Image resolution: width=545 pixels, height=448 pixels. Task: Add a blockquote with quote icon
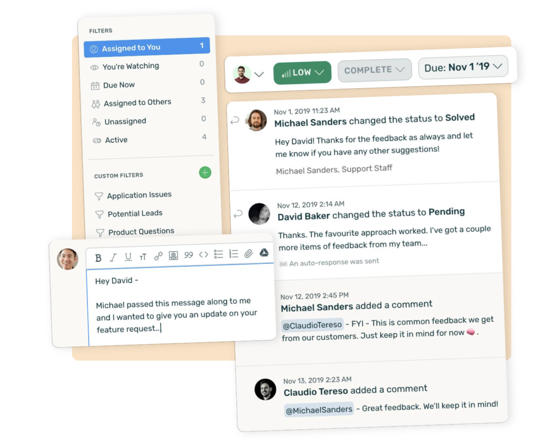(188, 255)
